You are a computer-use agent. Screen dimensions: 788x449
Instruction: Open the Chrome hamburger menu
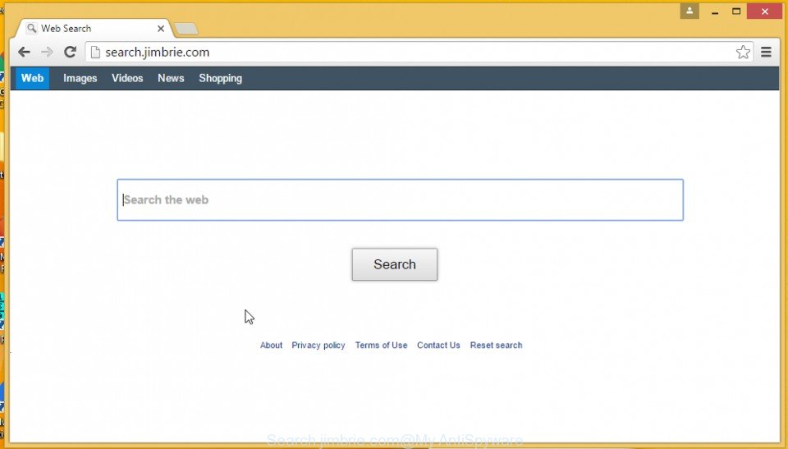coord(766,52)
